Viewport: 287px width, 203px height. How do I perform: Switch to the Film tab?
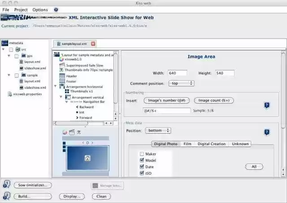pos(187,144)
